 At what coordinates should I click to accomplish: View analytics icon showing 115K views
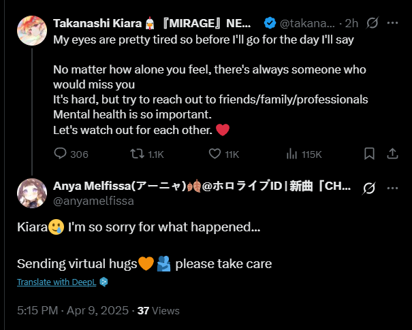(292, 154)
